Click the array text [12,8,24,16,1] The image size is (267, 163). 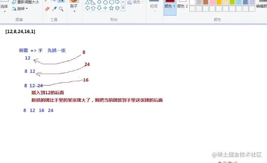[20, 32]
